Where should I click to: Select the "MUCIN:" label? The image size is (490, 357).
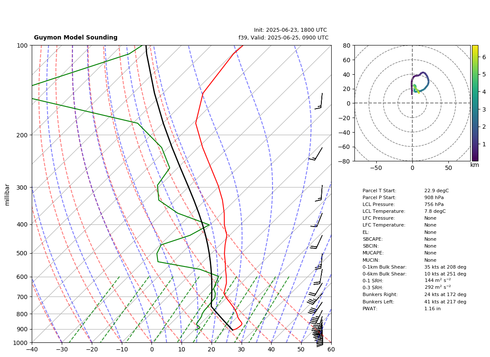click(371, 260)
